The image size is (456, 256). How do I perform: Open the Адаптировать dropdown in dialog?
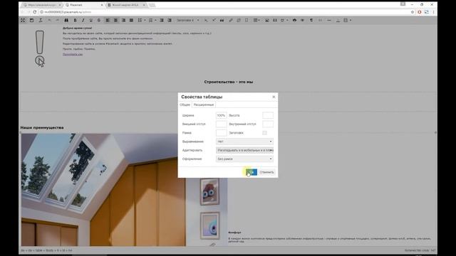click(244, 150)
